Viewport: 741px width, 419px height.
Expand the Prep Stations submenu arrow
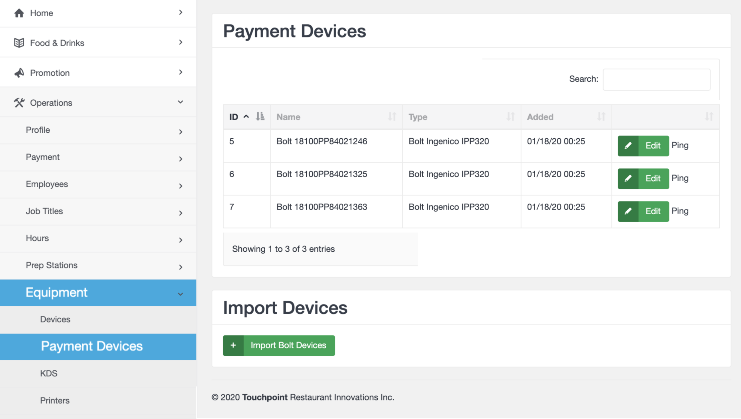(180, 267)
